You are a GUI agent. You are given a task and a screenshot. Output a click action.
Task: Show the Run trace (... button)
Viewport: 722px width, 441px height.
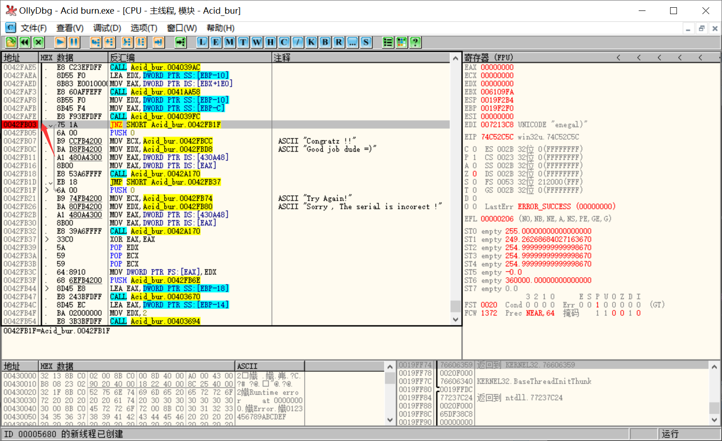pyautogui.click(x=352, y=42)
